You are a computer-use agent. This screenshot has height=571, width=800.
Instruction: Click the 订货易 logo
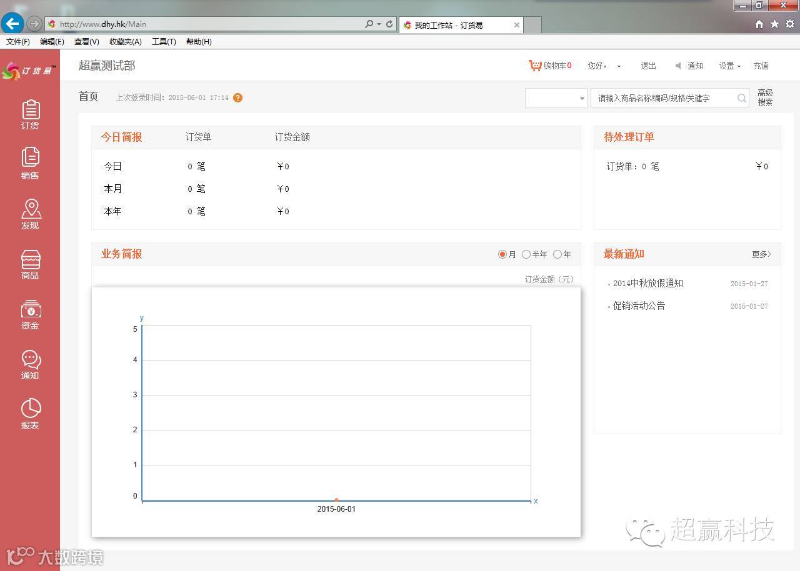tap(29, 71)
